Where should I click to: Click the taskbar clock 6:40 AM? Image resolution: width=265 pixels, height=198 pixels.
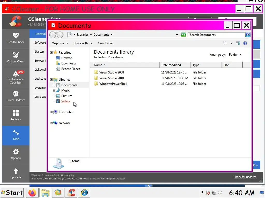pyautogui.click(x=242, y=193)
